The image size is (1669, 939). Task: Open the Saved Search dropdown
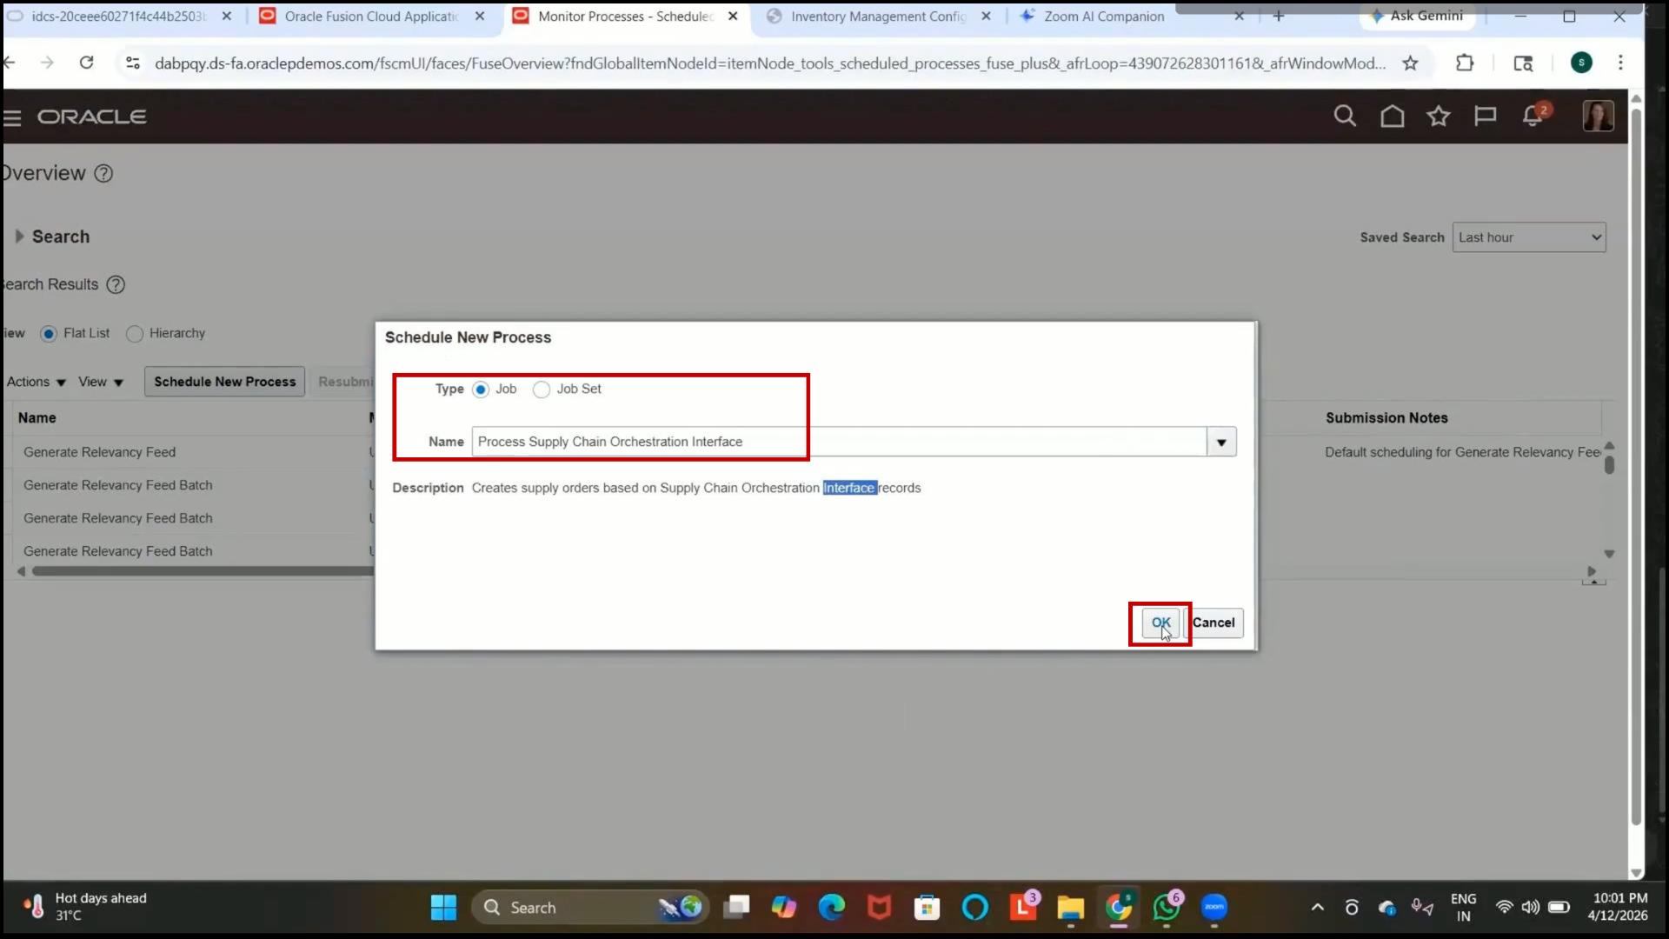[1528, 237]
